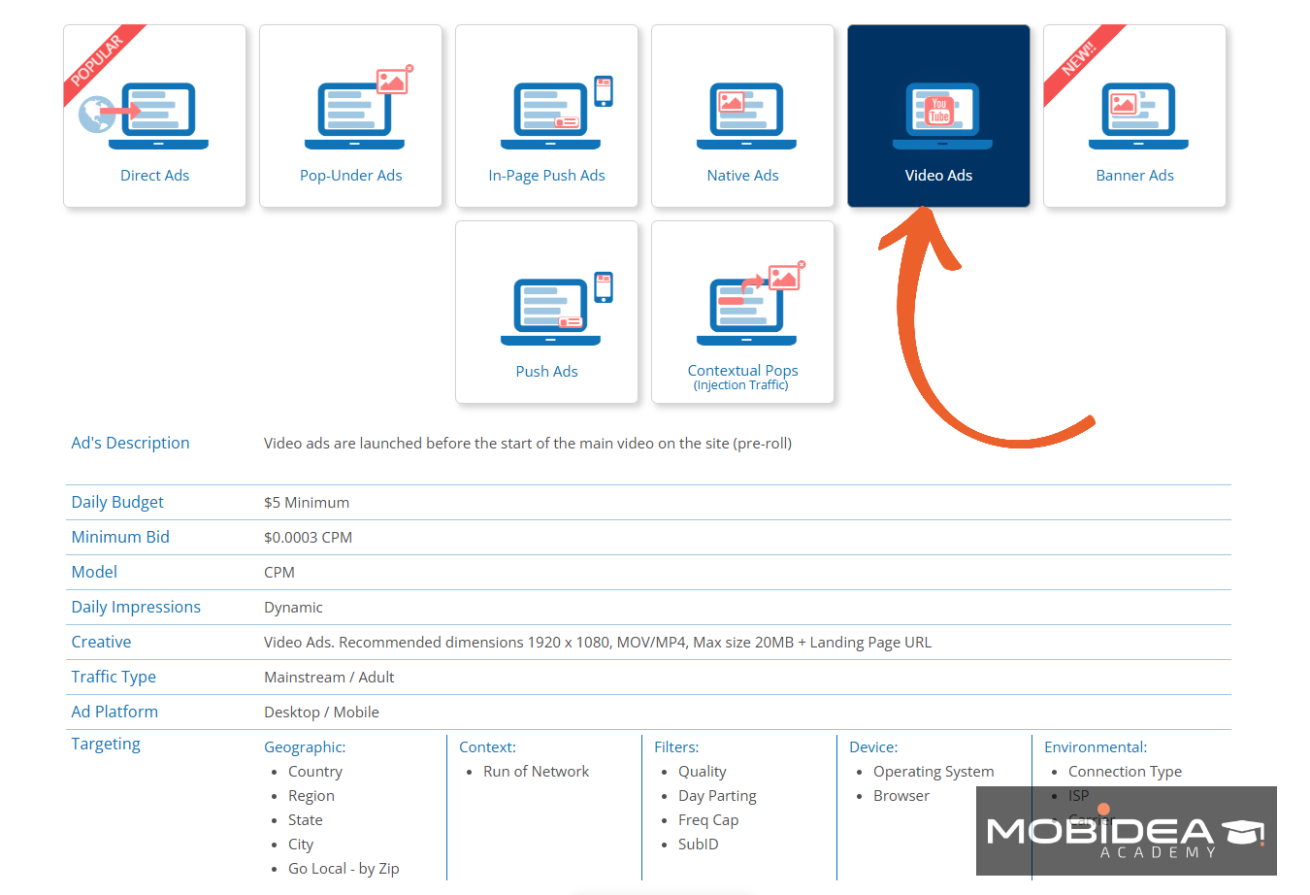Image resolution: width=1310 pixels, height=895 pixels.
Task: Click the Run of Network item
Action: click(537, 772)
